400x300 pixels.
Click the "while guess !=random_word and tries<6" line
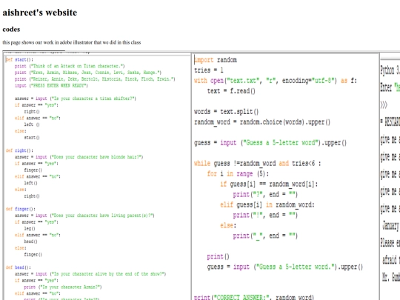pyautogui.click(x=257, y=163)
